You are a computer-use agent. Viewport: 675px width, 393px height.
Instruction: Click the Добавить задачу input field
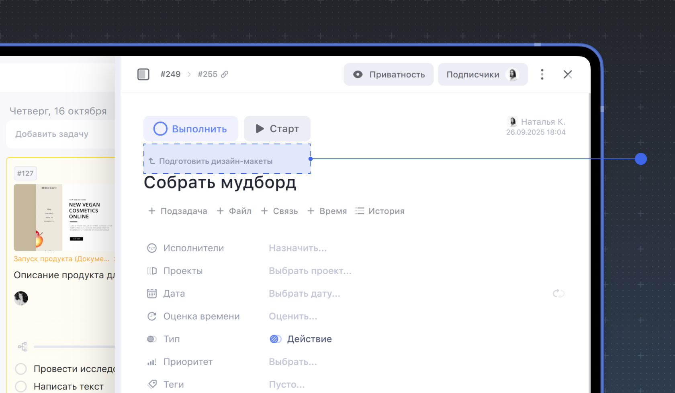click(x=60, y=134)
